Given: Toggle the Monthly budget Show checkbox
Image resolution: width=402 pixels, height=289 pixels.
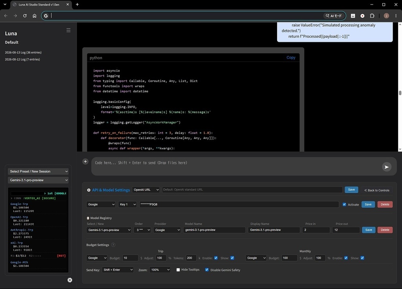Looking at the screenshot, I should (362, 258).
